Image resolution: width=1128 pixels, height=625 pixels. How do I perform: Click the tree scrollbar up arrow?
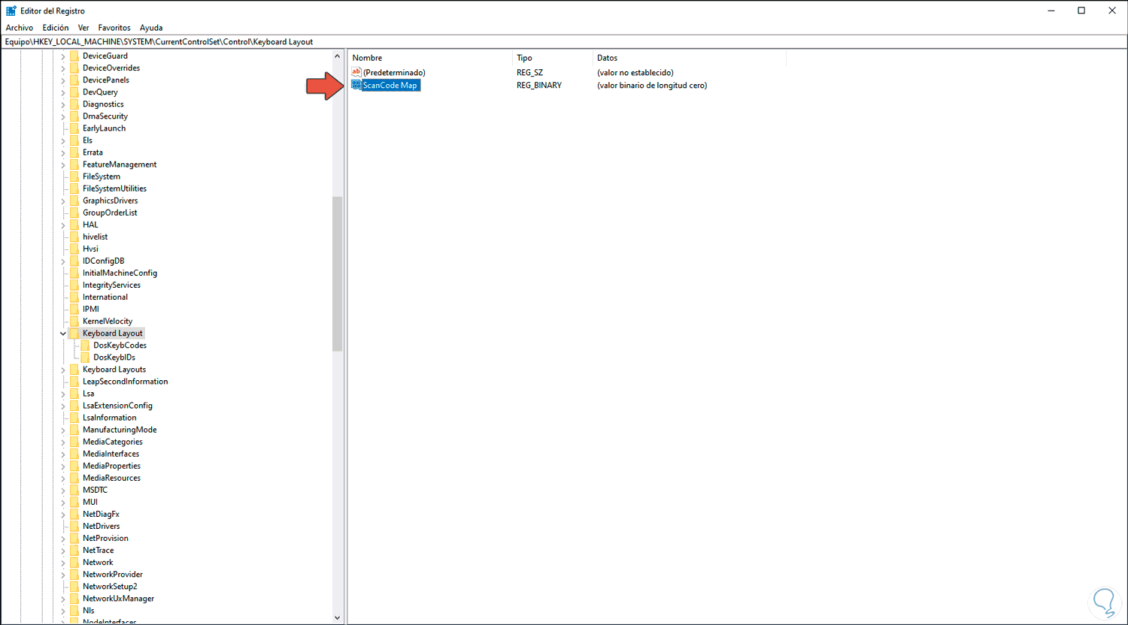337,56
